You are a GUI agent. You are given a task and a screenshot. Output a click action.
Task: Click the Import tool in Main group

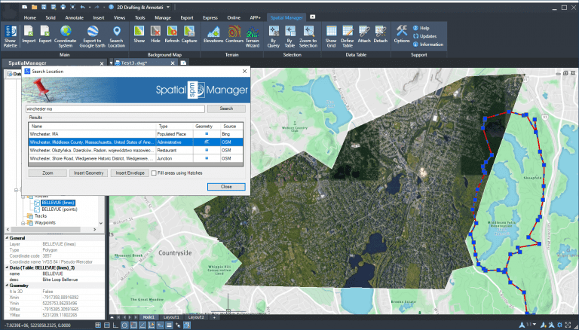click(29, 35)
